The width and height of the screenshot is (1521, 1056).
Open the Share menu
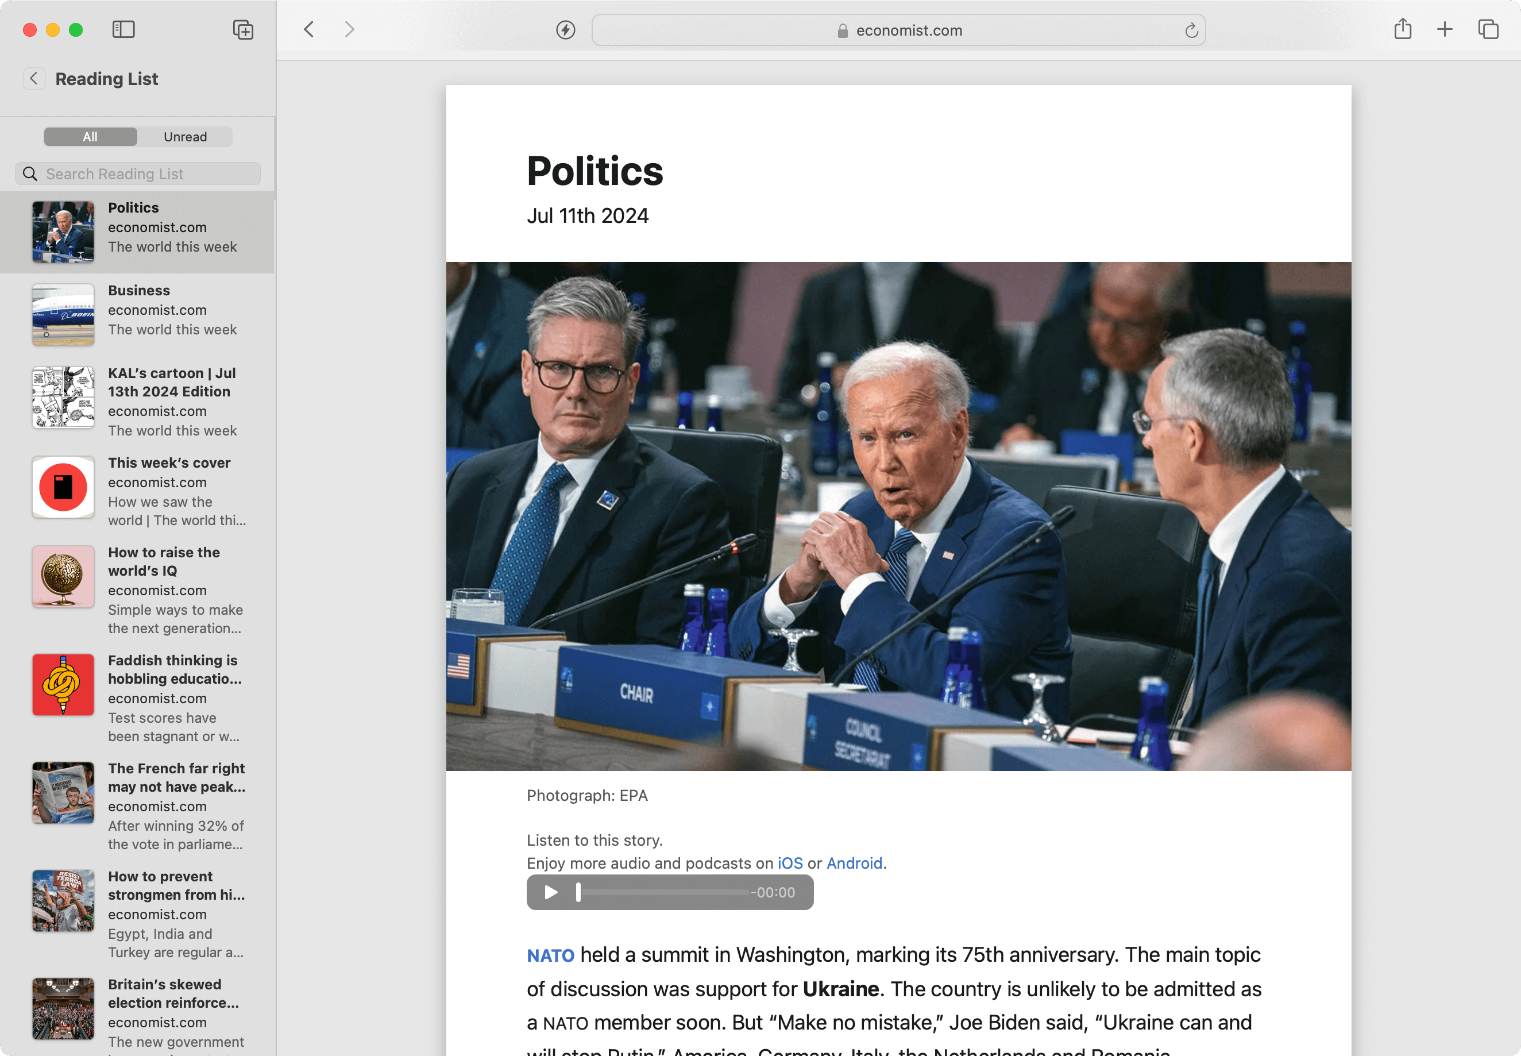(x=1403, y=30)
